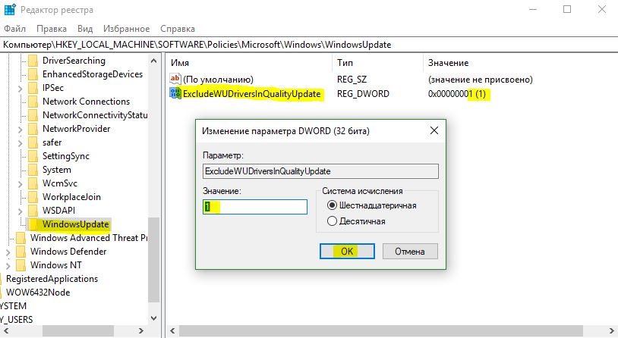Click the Windows NT folder icon
618x338 pixels.
pos(21,265)
